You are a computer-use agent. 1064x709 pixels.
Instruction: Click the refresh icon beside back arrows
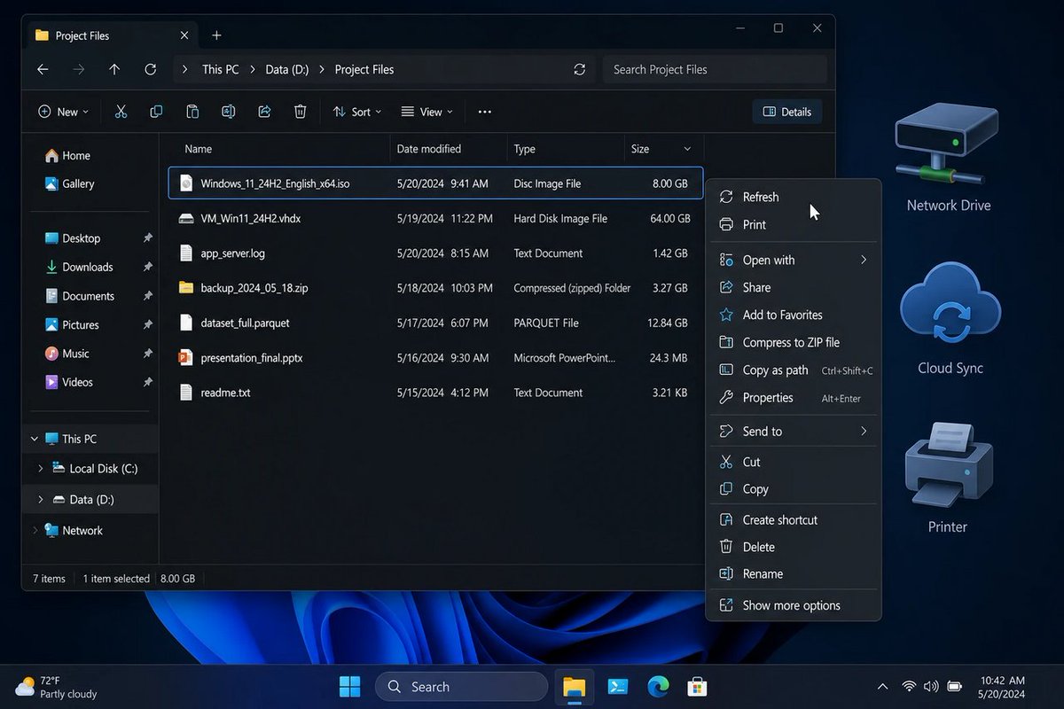[151, 69]
